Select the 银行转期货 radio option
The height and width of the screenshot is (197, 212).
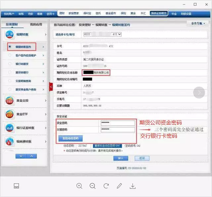[10, 64]
